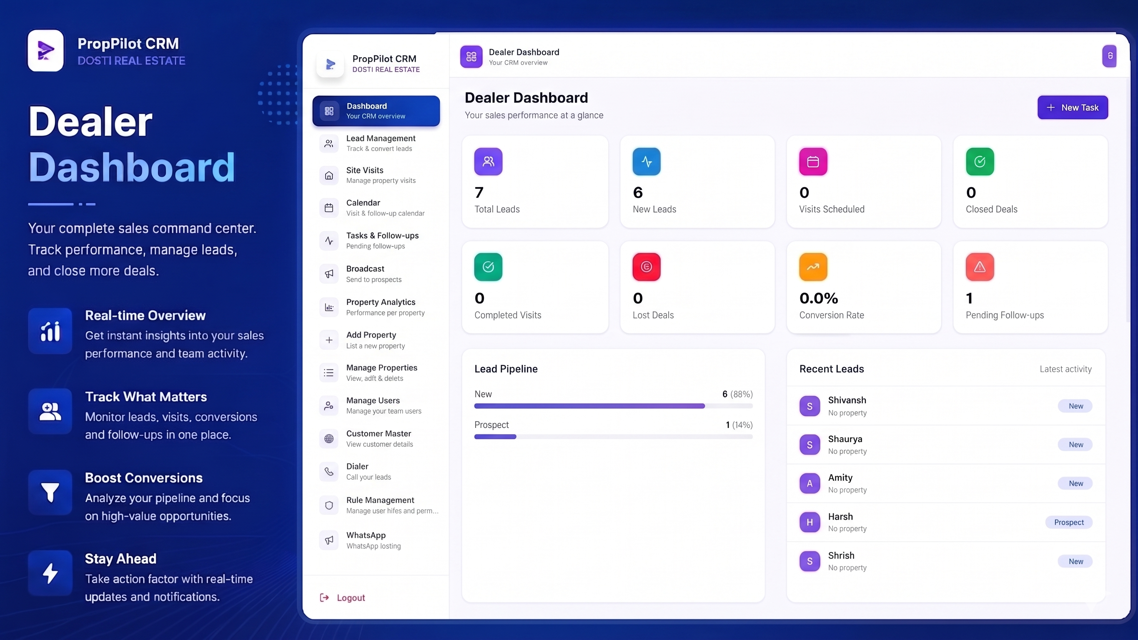The width and height of the screenshot is (1138, 640).
Task: Click the Tasks & Follow-ups pulse icon
Action: point(328,241)
